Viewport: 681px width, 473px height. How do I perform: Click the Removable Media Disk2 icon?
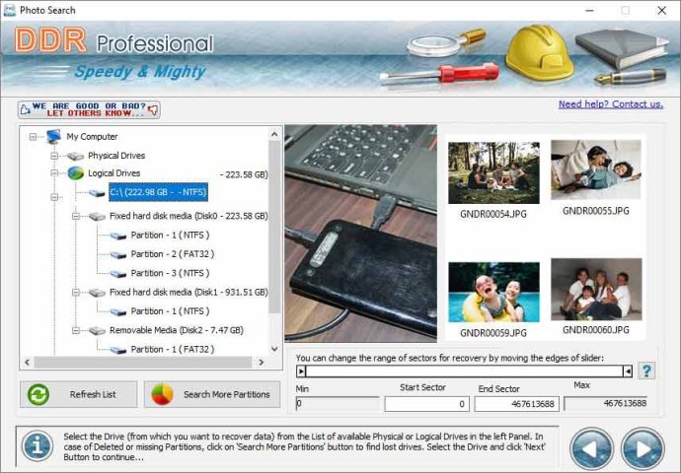tap(97, 330)
